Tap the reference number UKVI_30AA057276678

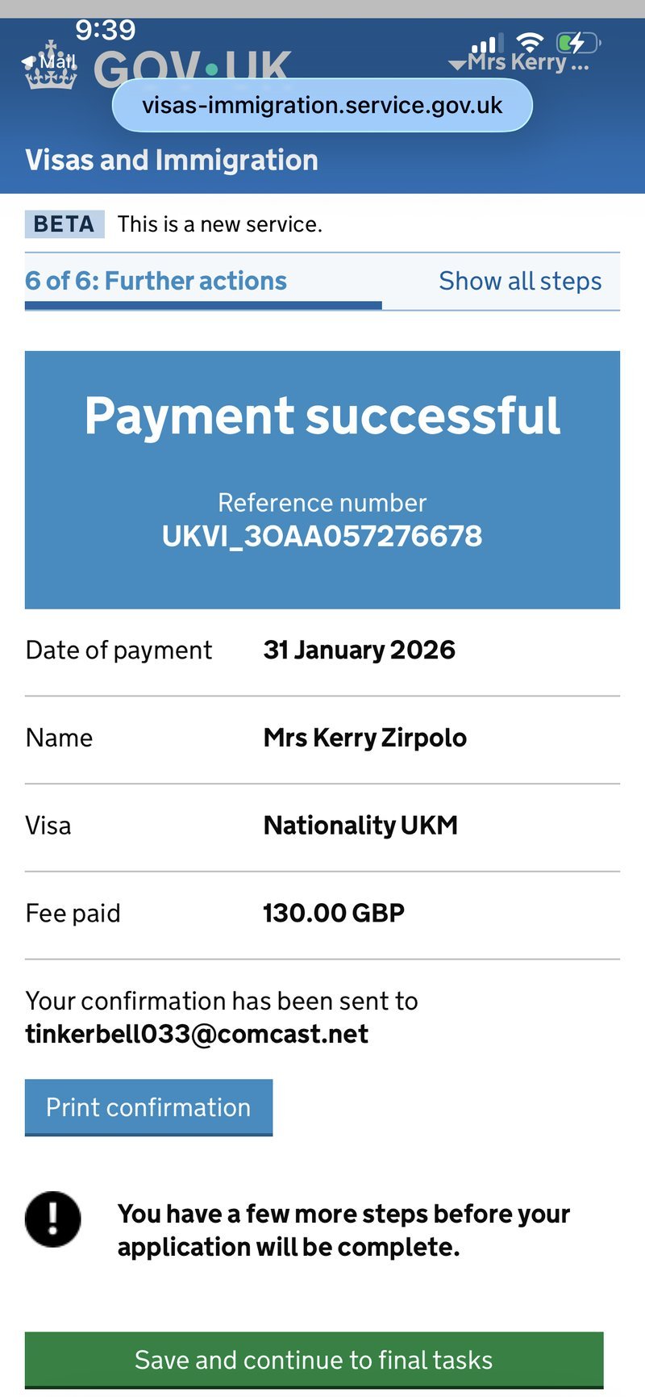point(322,536)
